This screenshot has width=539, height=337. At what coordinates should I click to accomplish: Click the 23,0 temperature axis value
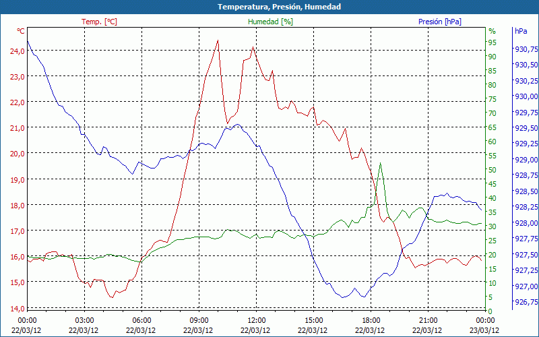pos(18,77)
